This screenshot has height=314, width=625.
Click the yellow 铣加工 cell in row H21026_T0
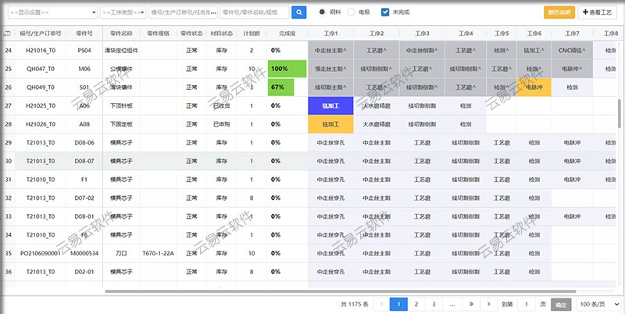(x=330, y=124)
